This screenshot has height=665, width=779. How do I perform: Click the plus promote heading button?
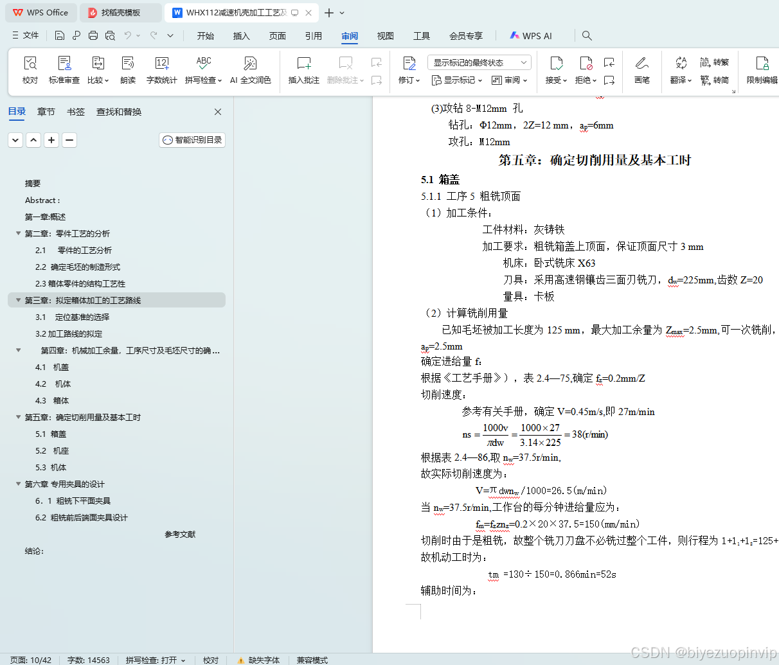point(51,139)
